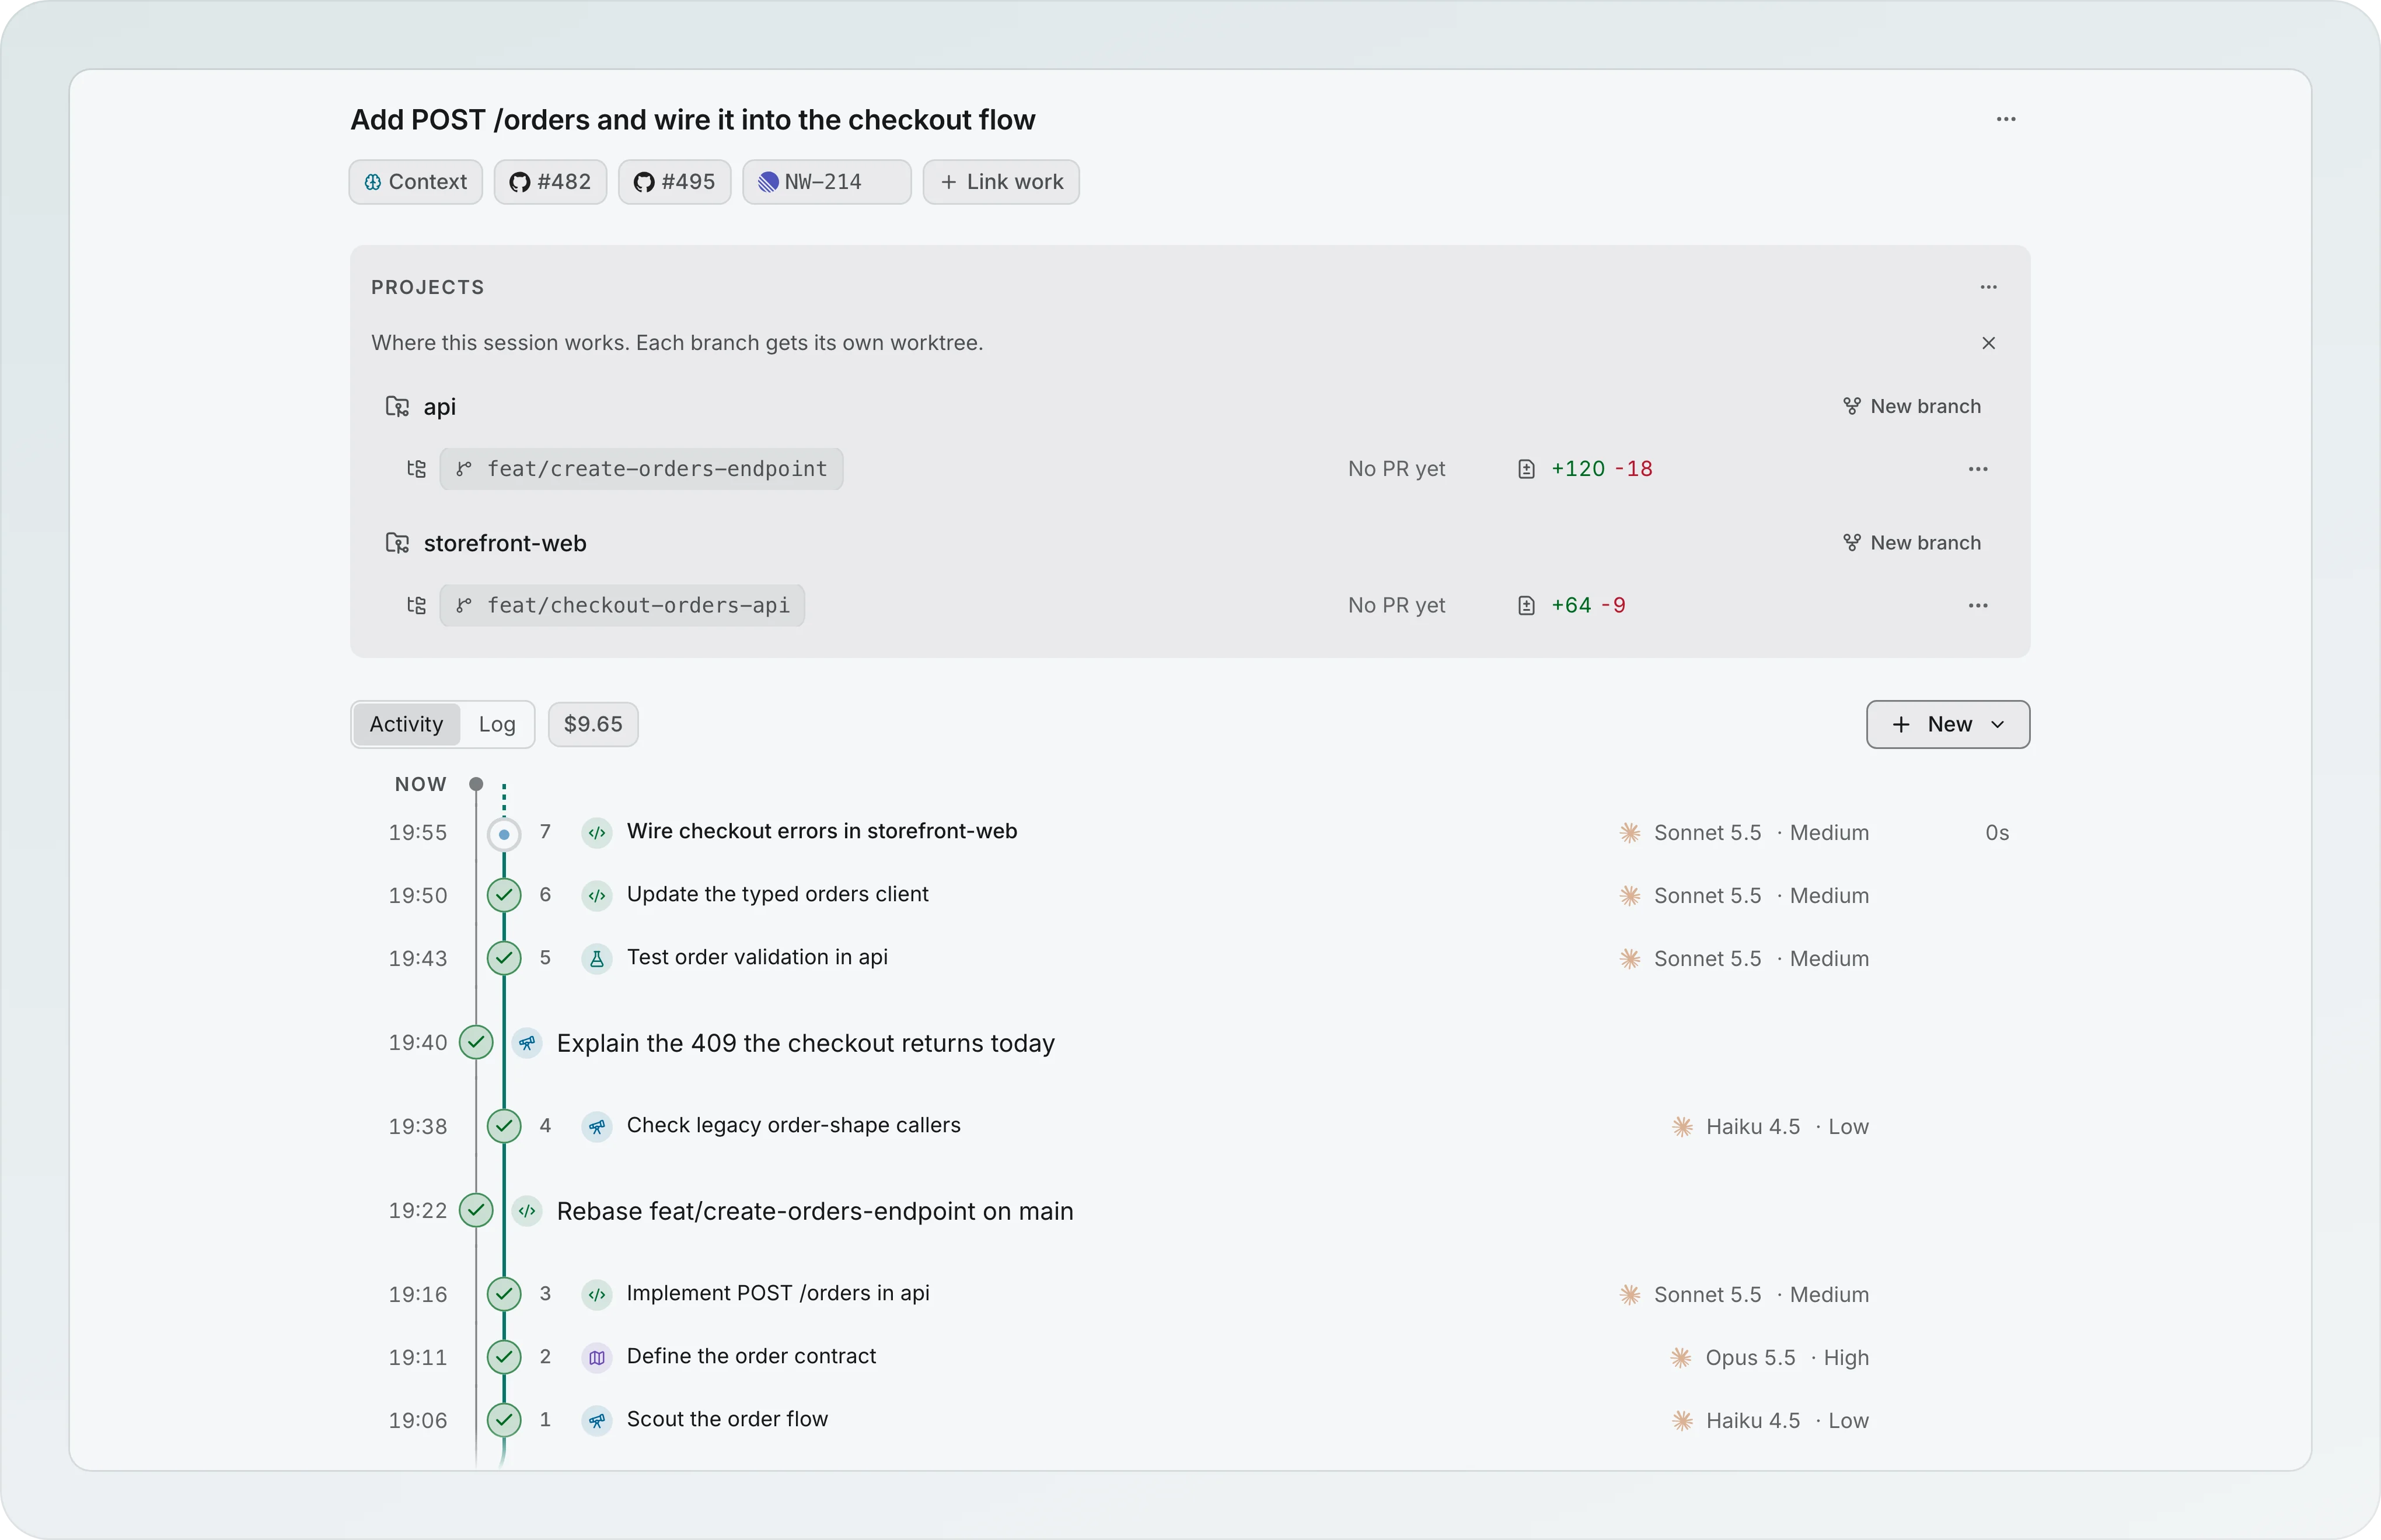Click the +64 -9 diff stats
This screenshot has height=1540, width=2381.
click(x=1588, y=606)
